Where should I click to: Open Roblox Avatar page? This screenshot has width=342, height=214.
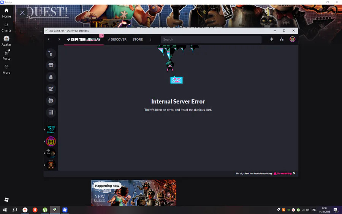(6, 41)
